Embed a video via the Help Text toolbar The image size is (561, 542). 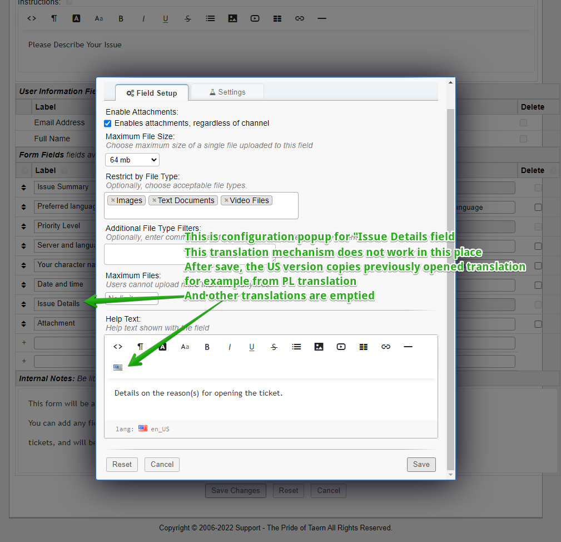coord(341,346)
